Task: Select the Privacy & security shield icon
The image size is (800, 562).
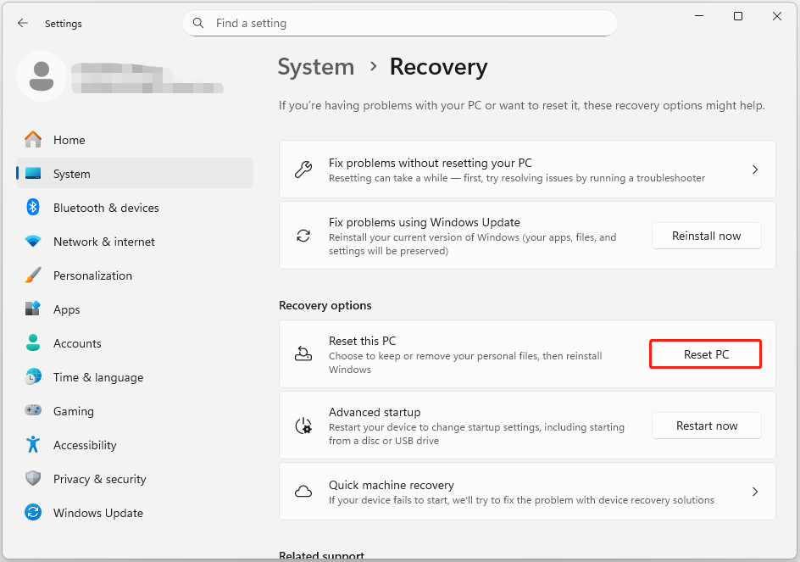Action: coord(33,479)
